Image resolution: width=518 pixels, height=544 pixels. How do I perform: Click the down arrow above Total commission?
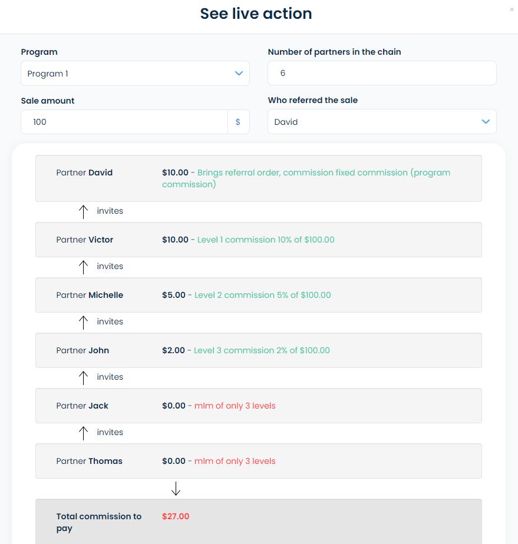click(176, 489)
